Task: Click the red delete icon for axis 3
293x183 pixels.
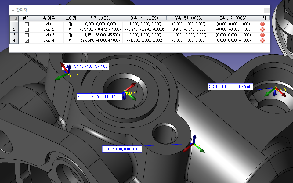Action: pos(262,35)
